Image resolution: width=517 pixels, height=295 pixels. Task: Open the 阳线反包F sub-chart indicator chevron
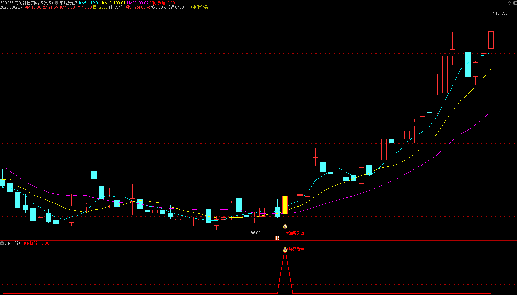(2, 243)
